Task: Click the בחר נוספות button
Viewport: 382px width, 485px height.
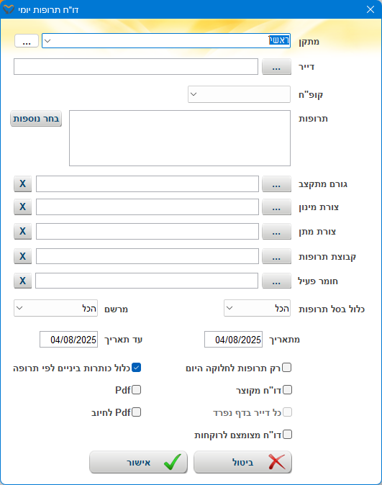Action: [36, 119]
